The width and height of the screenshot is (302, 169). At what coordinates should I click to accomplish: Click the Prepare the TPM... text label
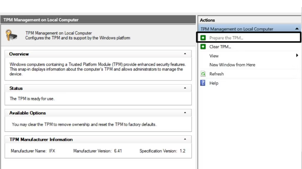[x=226, y=38]
